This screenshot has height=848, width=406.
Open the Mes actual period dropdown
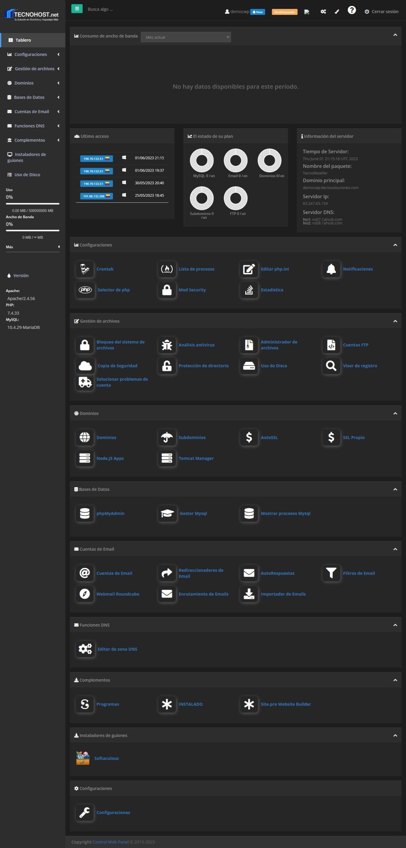186,37
